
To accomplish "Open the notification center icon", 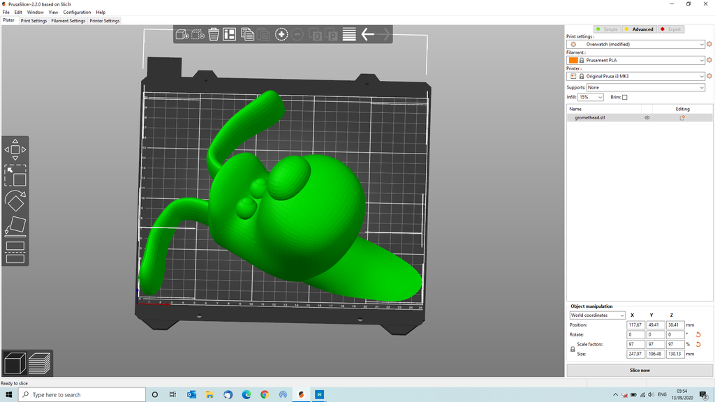I will (704, 395).
